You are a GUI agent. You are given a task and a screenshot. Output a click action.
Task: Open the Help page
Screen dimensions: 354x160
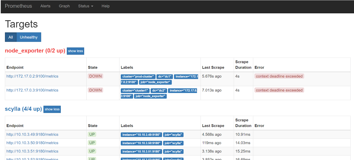pos(105,6)
